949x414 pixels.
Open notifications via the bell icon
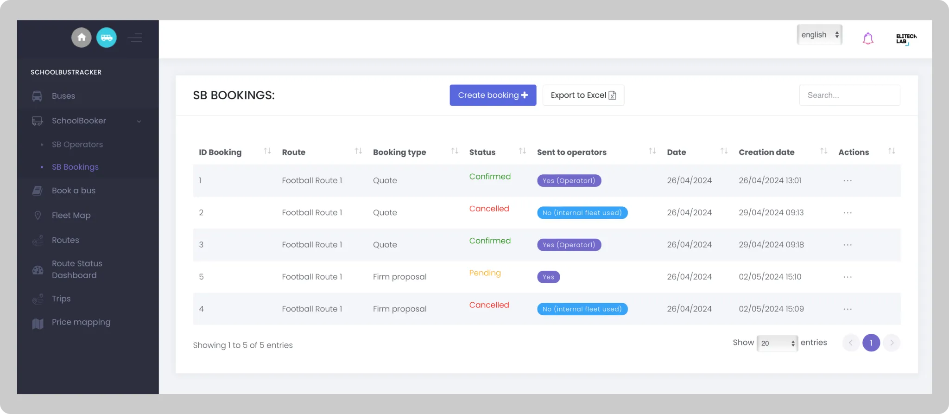point(868,38)
